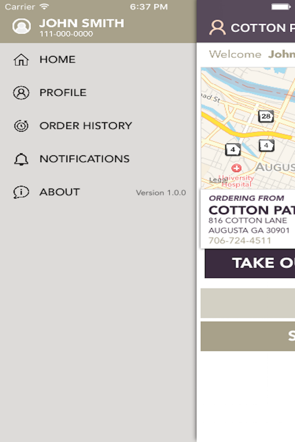
Task: Open NOTIFICATIONS from the side menu
Action: click(98, 159)
